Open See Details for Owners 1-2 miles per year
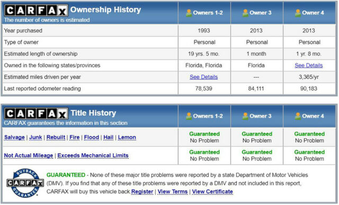The height and width of the screenshot is (205, 339). tap(203, 77)
